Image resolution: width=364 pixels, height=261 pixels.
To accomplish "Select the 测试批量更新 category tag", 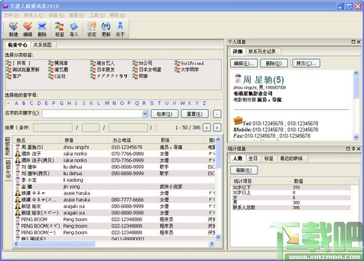I will 23,69.
